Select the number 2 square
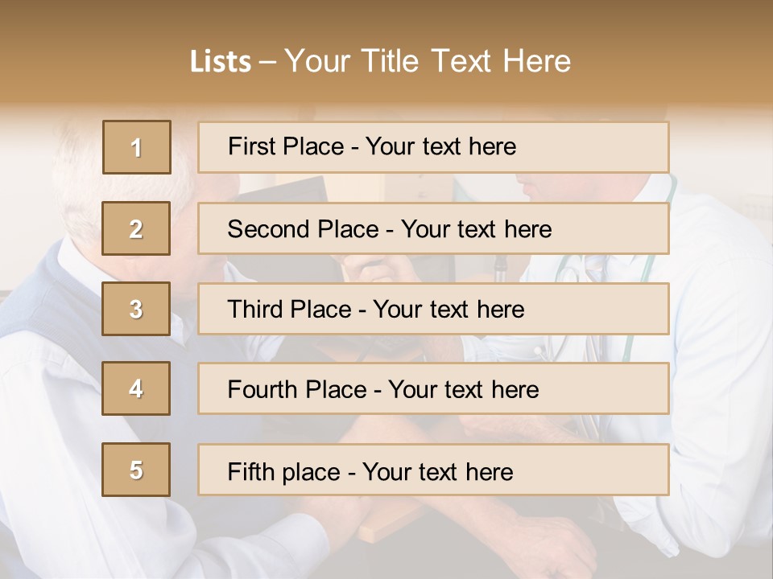This screenshot has height=579, width=773. tap(137, 228)
